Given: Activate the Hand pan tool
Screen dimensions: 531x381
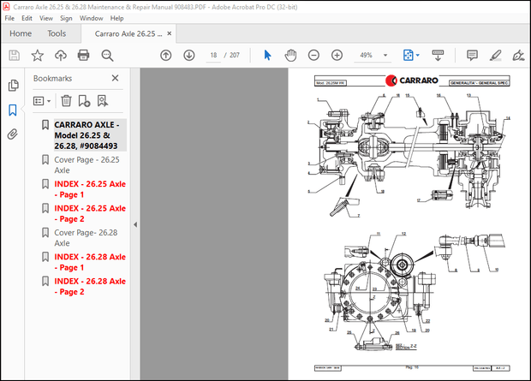Looking at the screenshot, I should pos(290,55).
